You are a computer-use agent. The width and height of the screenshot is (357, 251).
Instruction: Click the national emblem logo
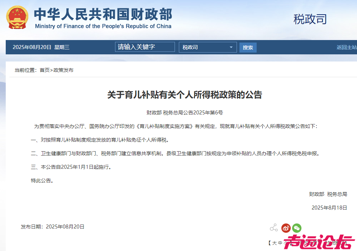(x=17, y=17)
